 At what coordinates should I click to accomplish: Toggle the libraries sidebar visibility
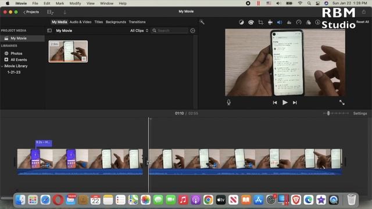49,31
